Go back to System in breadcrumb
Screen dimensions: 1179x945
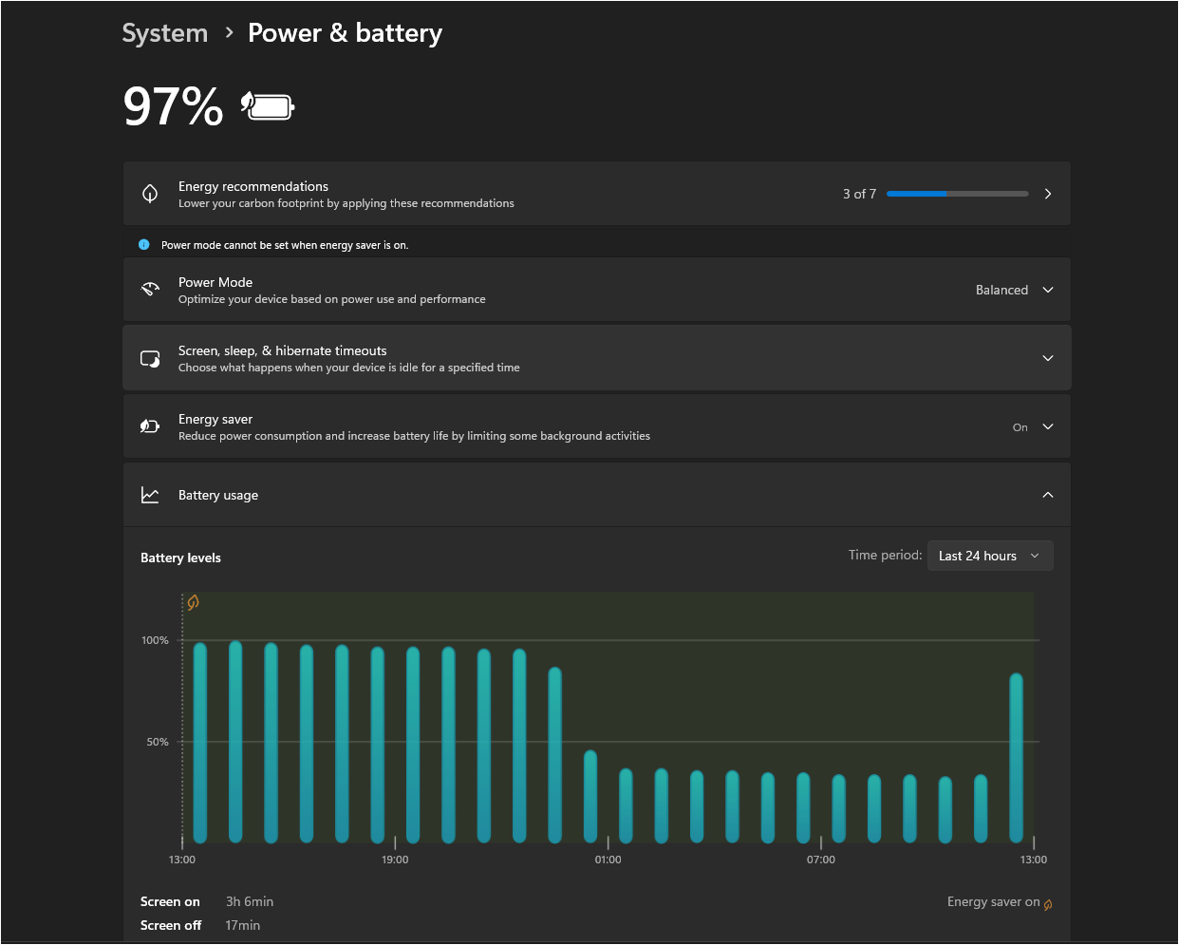(x=165, y=33)
